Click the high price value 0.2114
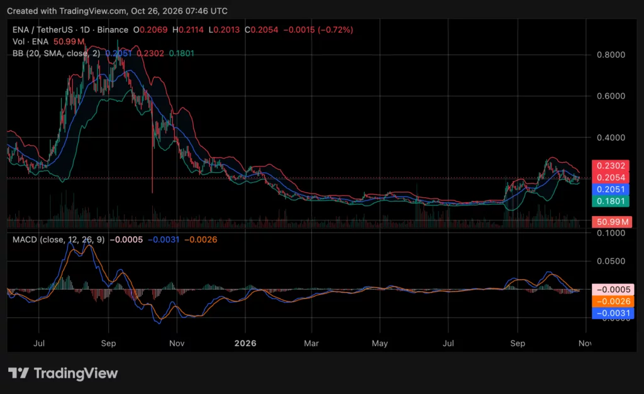The image size is (644, 394). coord(191,30)
